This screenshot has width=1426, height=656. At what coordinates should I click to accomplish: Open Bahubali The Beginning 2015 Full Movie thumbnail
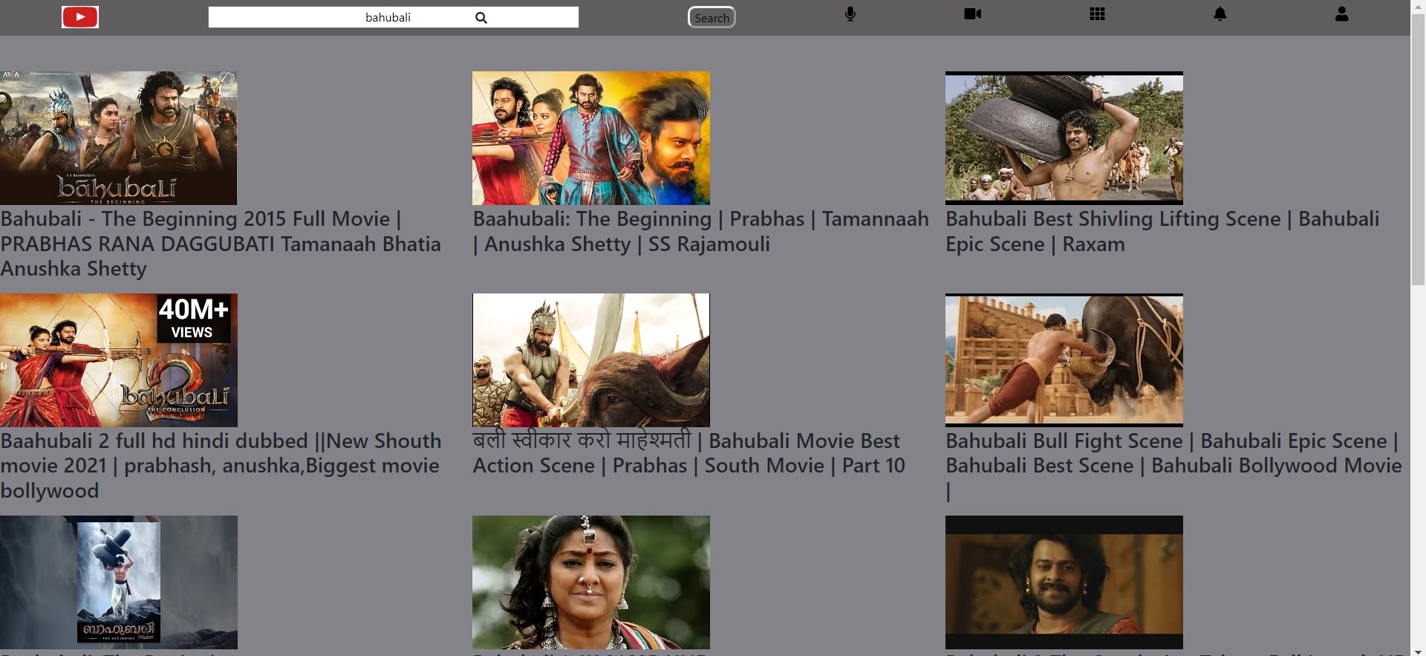click(x=119, y=138)
